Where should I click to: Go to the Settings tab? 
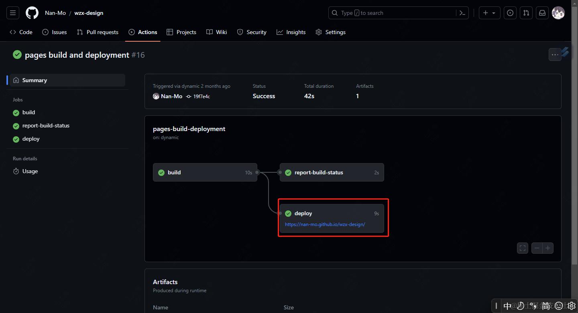(330, 32)
